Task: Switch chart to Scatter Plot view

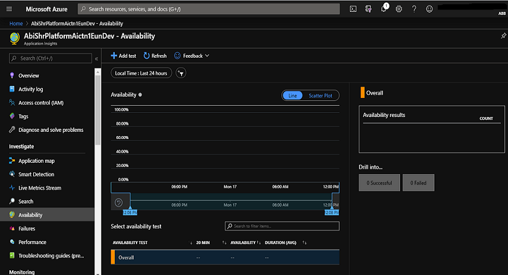Action: [320, 96]
